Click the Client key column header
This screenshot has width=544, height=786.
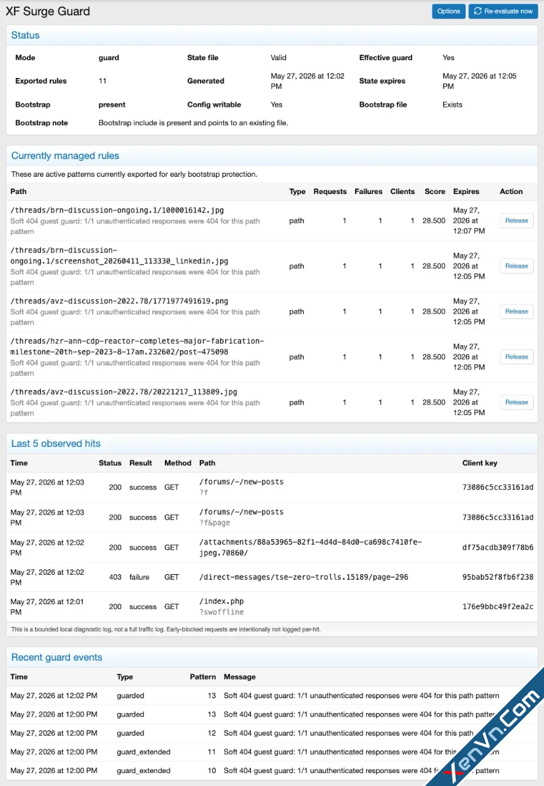click(480, 463)
